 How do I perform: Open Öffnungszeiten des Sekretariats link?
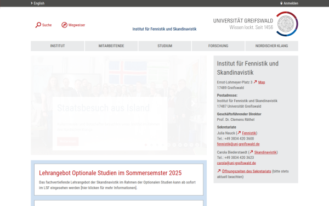(x=246, y=171)
